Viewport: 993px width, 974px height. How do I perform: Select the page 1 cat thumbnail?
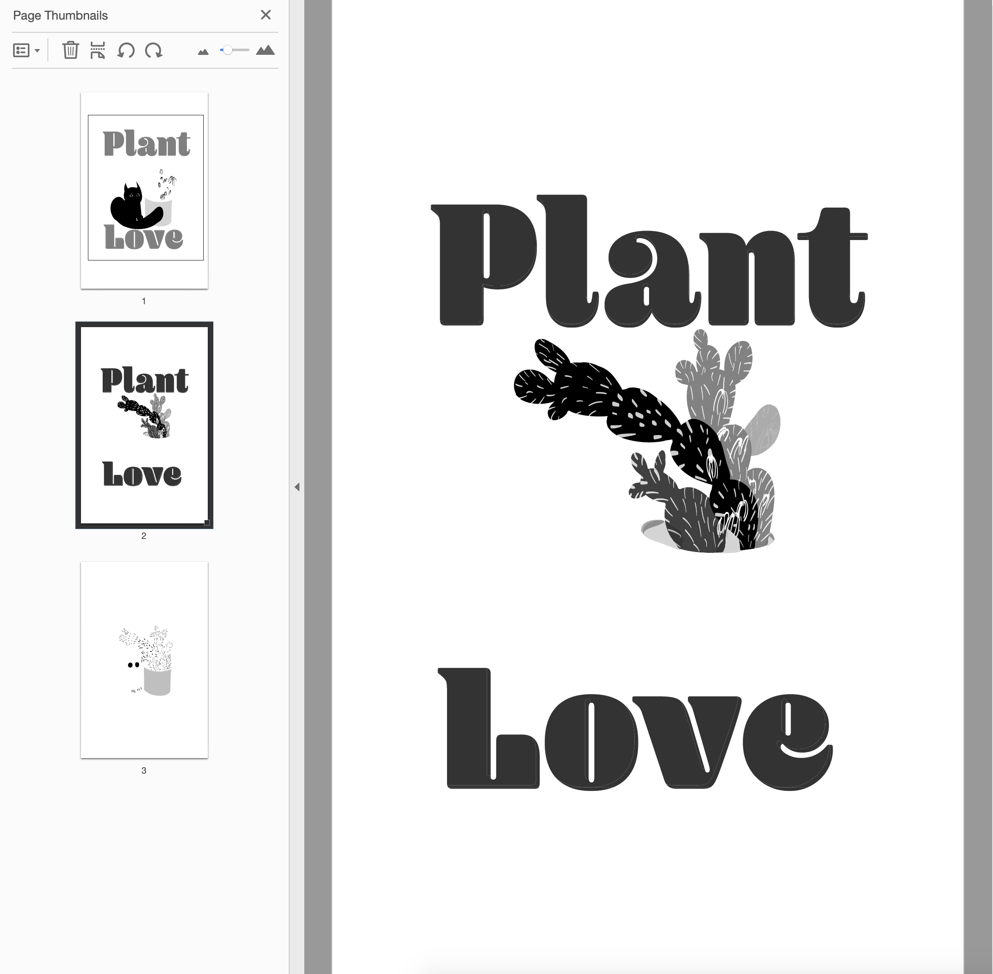pos(144,190)
